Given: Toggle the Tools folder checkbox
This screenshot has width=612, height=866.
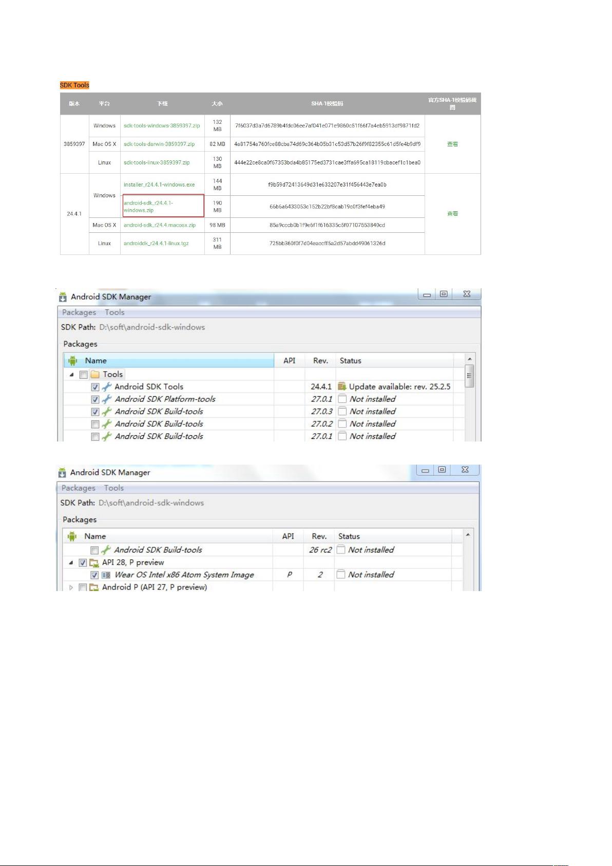Looking at the screenshot, I should pos(84,375).
